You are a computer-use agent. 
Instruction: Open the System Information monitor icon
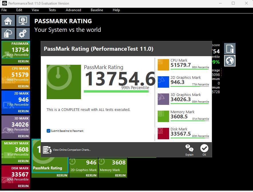(x=23, y=21)
